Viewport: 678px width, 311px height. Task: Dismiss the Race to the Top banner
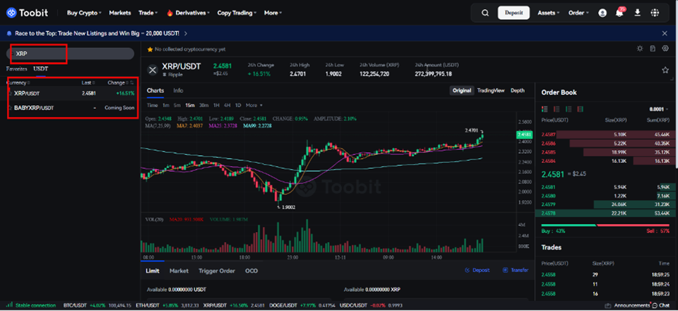coord(664,33)
